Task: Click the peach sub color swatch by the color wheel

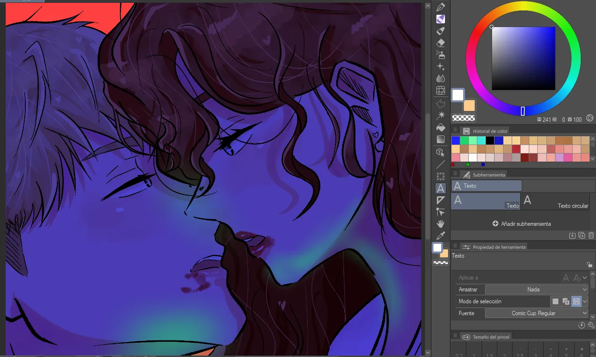Action: 470,106
